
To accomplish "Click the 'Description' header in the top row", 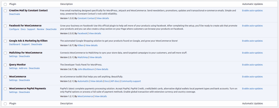I will click(66, 4).
